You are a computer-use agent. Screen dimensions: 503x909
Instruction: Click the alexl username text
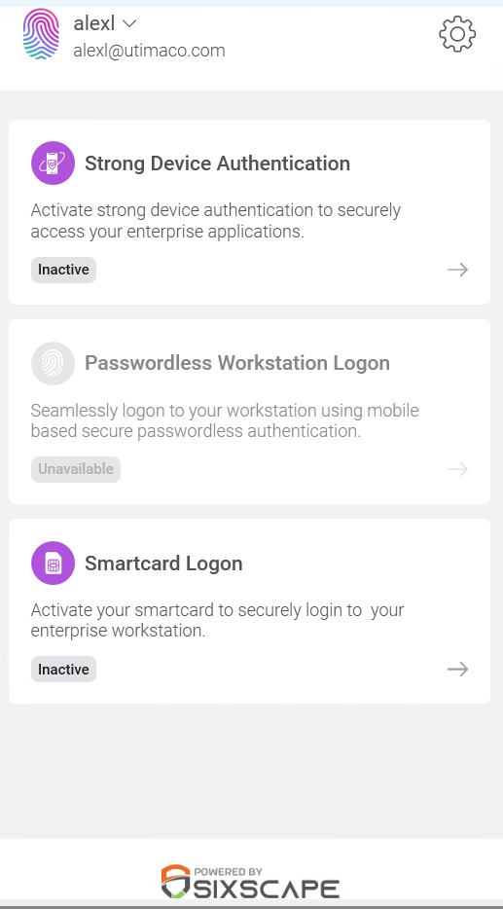(93, 23)
